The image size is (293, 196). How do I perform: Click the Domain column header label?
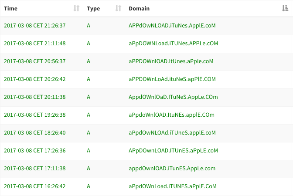point(139,8)
